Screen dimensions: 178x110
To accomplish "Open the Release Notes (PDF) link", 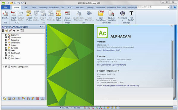I will 112,50.
